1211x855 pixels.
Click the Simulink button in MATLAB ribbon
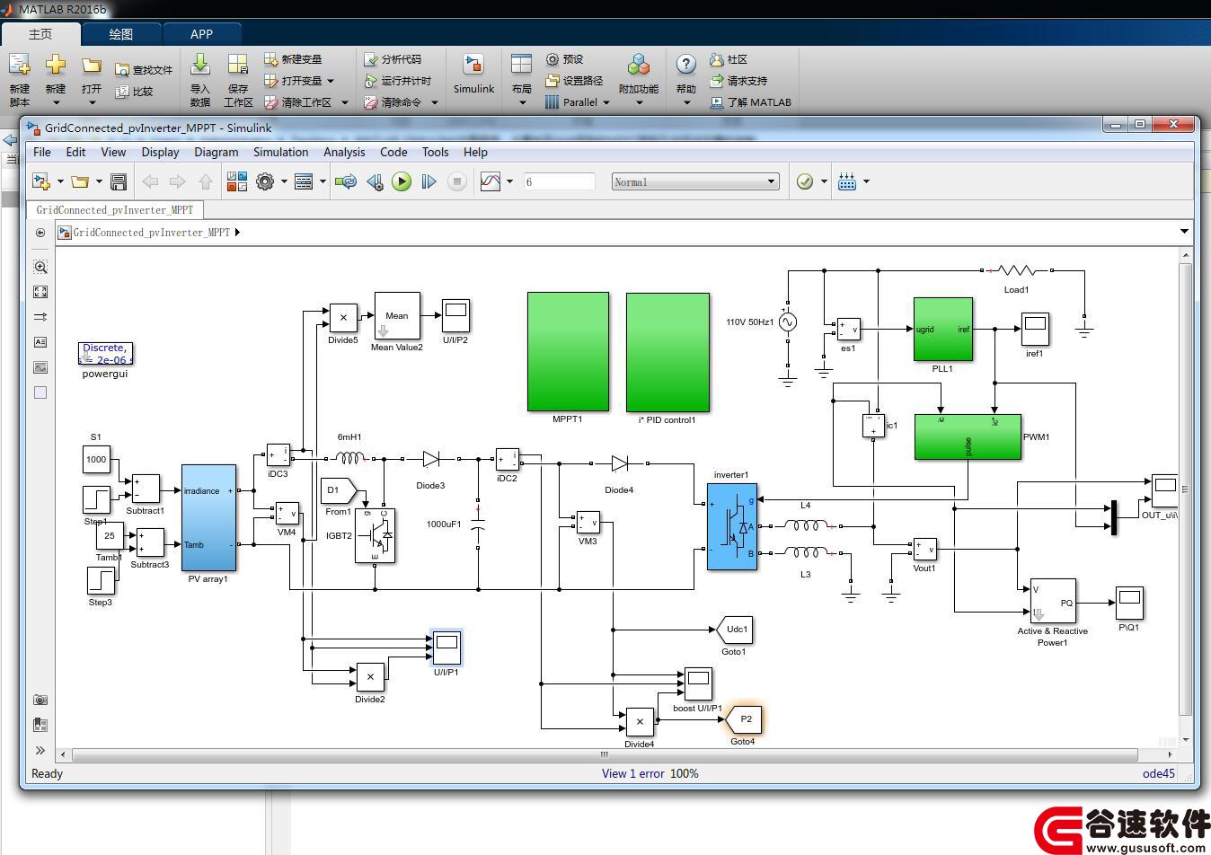473,75
